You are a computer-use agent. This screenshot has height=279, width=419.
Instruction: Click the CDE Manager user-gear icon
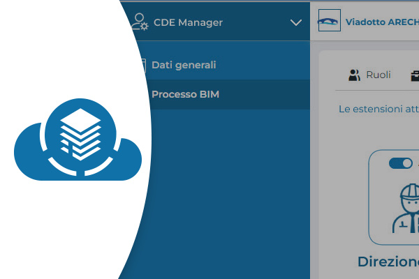coord(140,22)
